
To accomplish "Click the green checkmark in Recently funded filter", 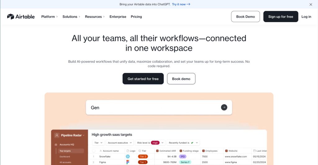I will [x=192, y=143].
